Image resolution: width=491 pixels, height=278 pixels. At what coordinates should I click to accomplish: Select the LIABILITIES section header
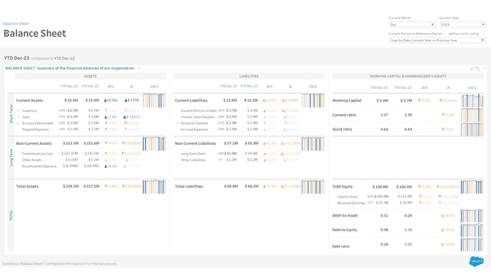pos(249,77)
